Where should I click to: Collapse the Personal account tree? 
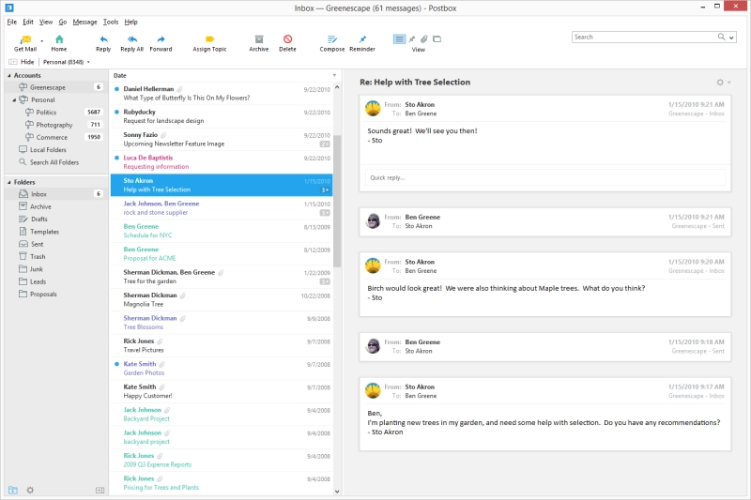14,100
